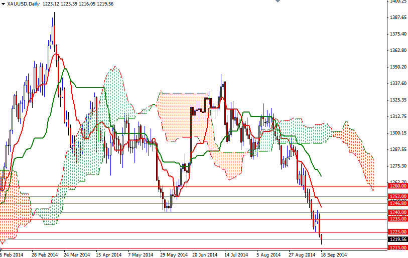408x258 pixels.
Task: Select the 1252.00 red price level label
Action: coord(397,196)
